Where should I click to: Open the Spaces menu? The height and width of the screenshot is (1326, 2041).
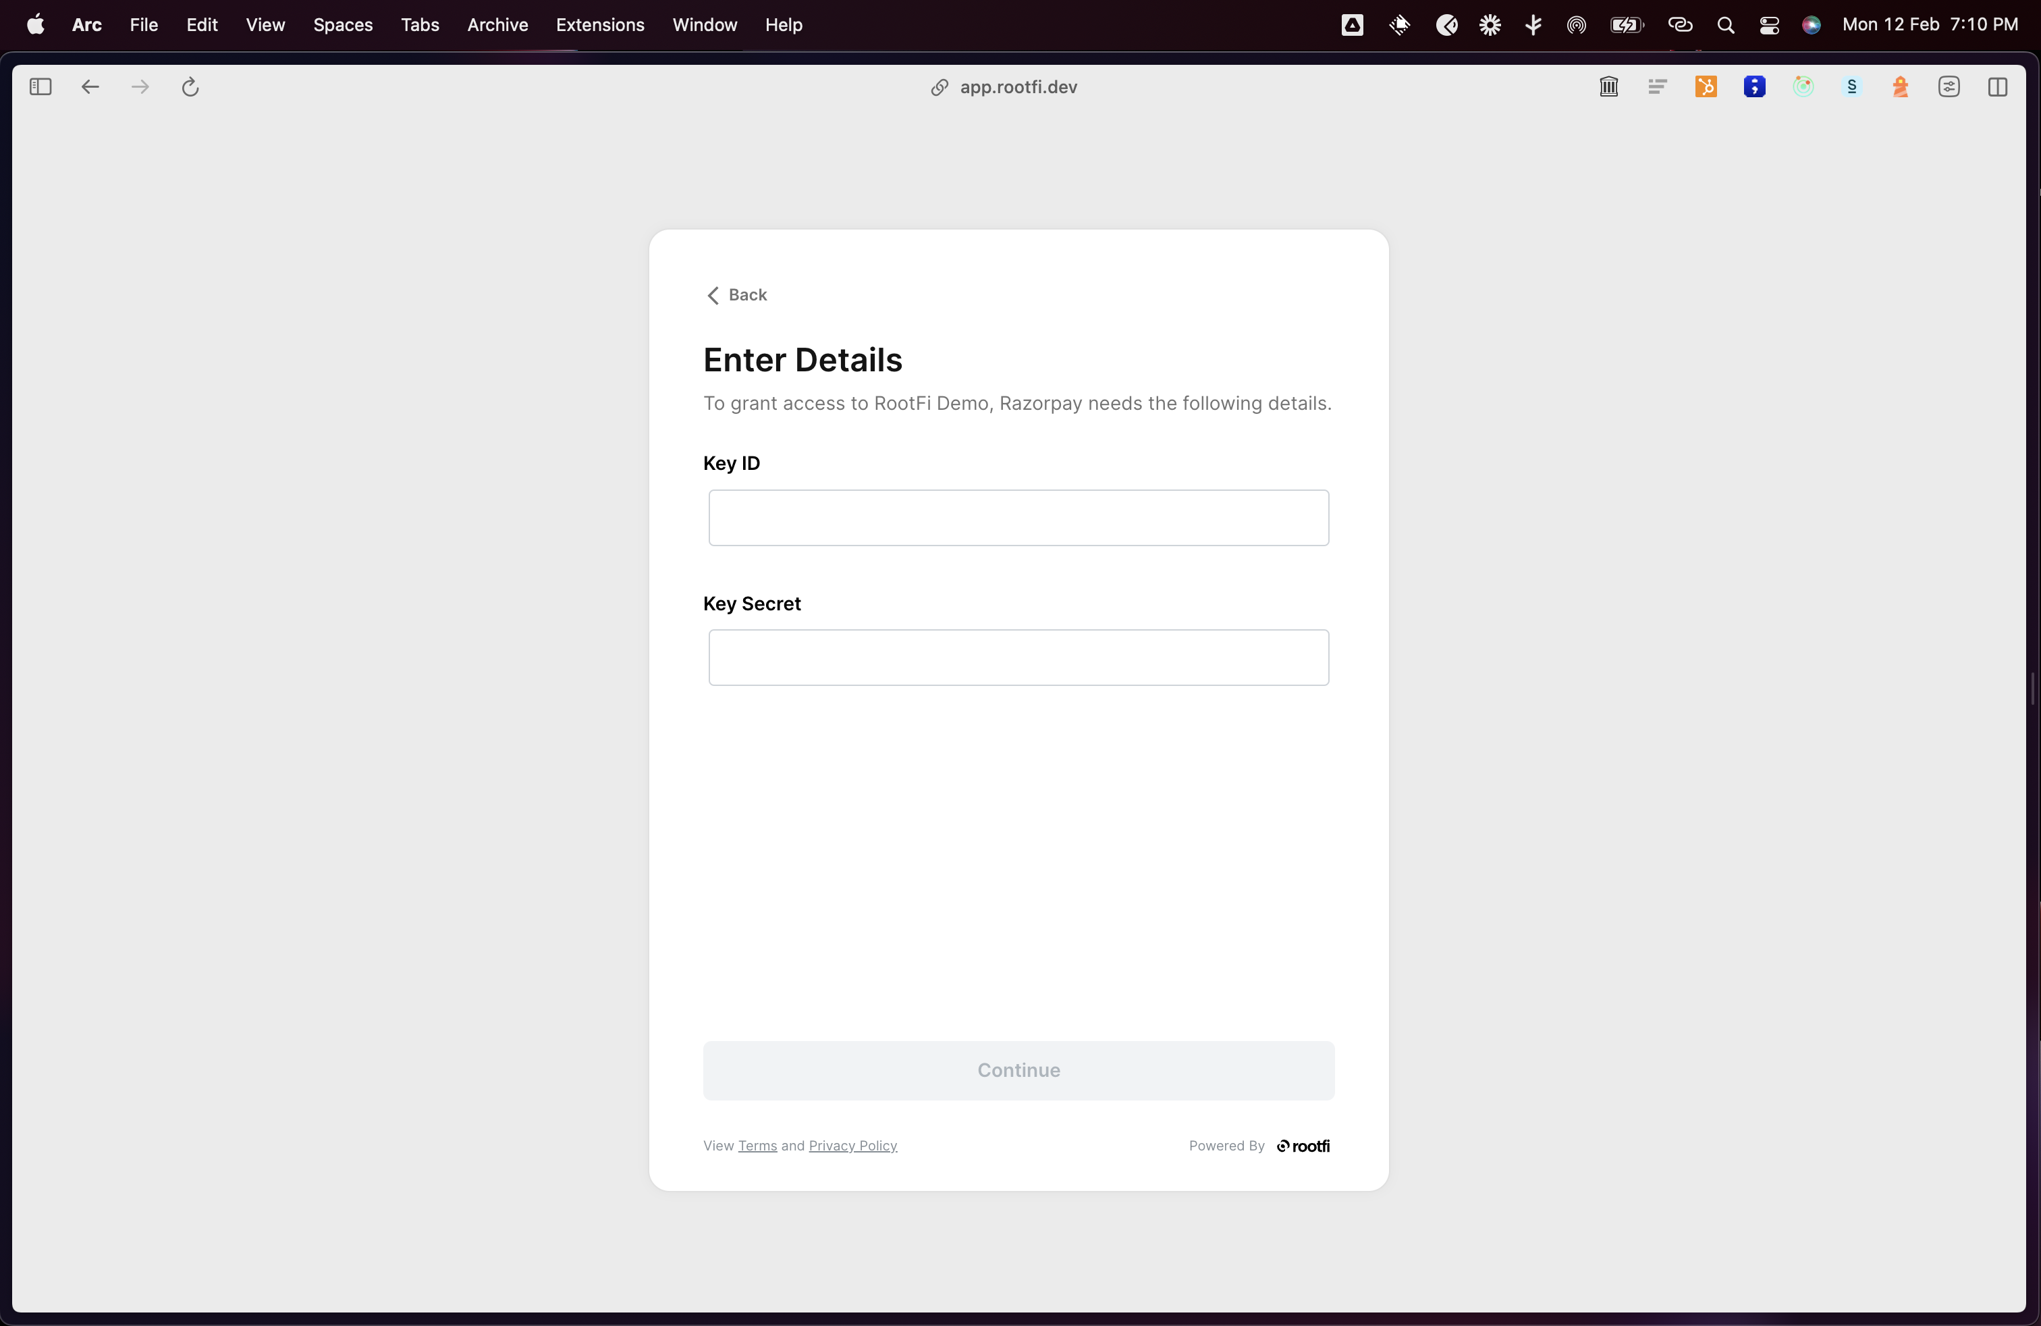(342, 25)
